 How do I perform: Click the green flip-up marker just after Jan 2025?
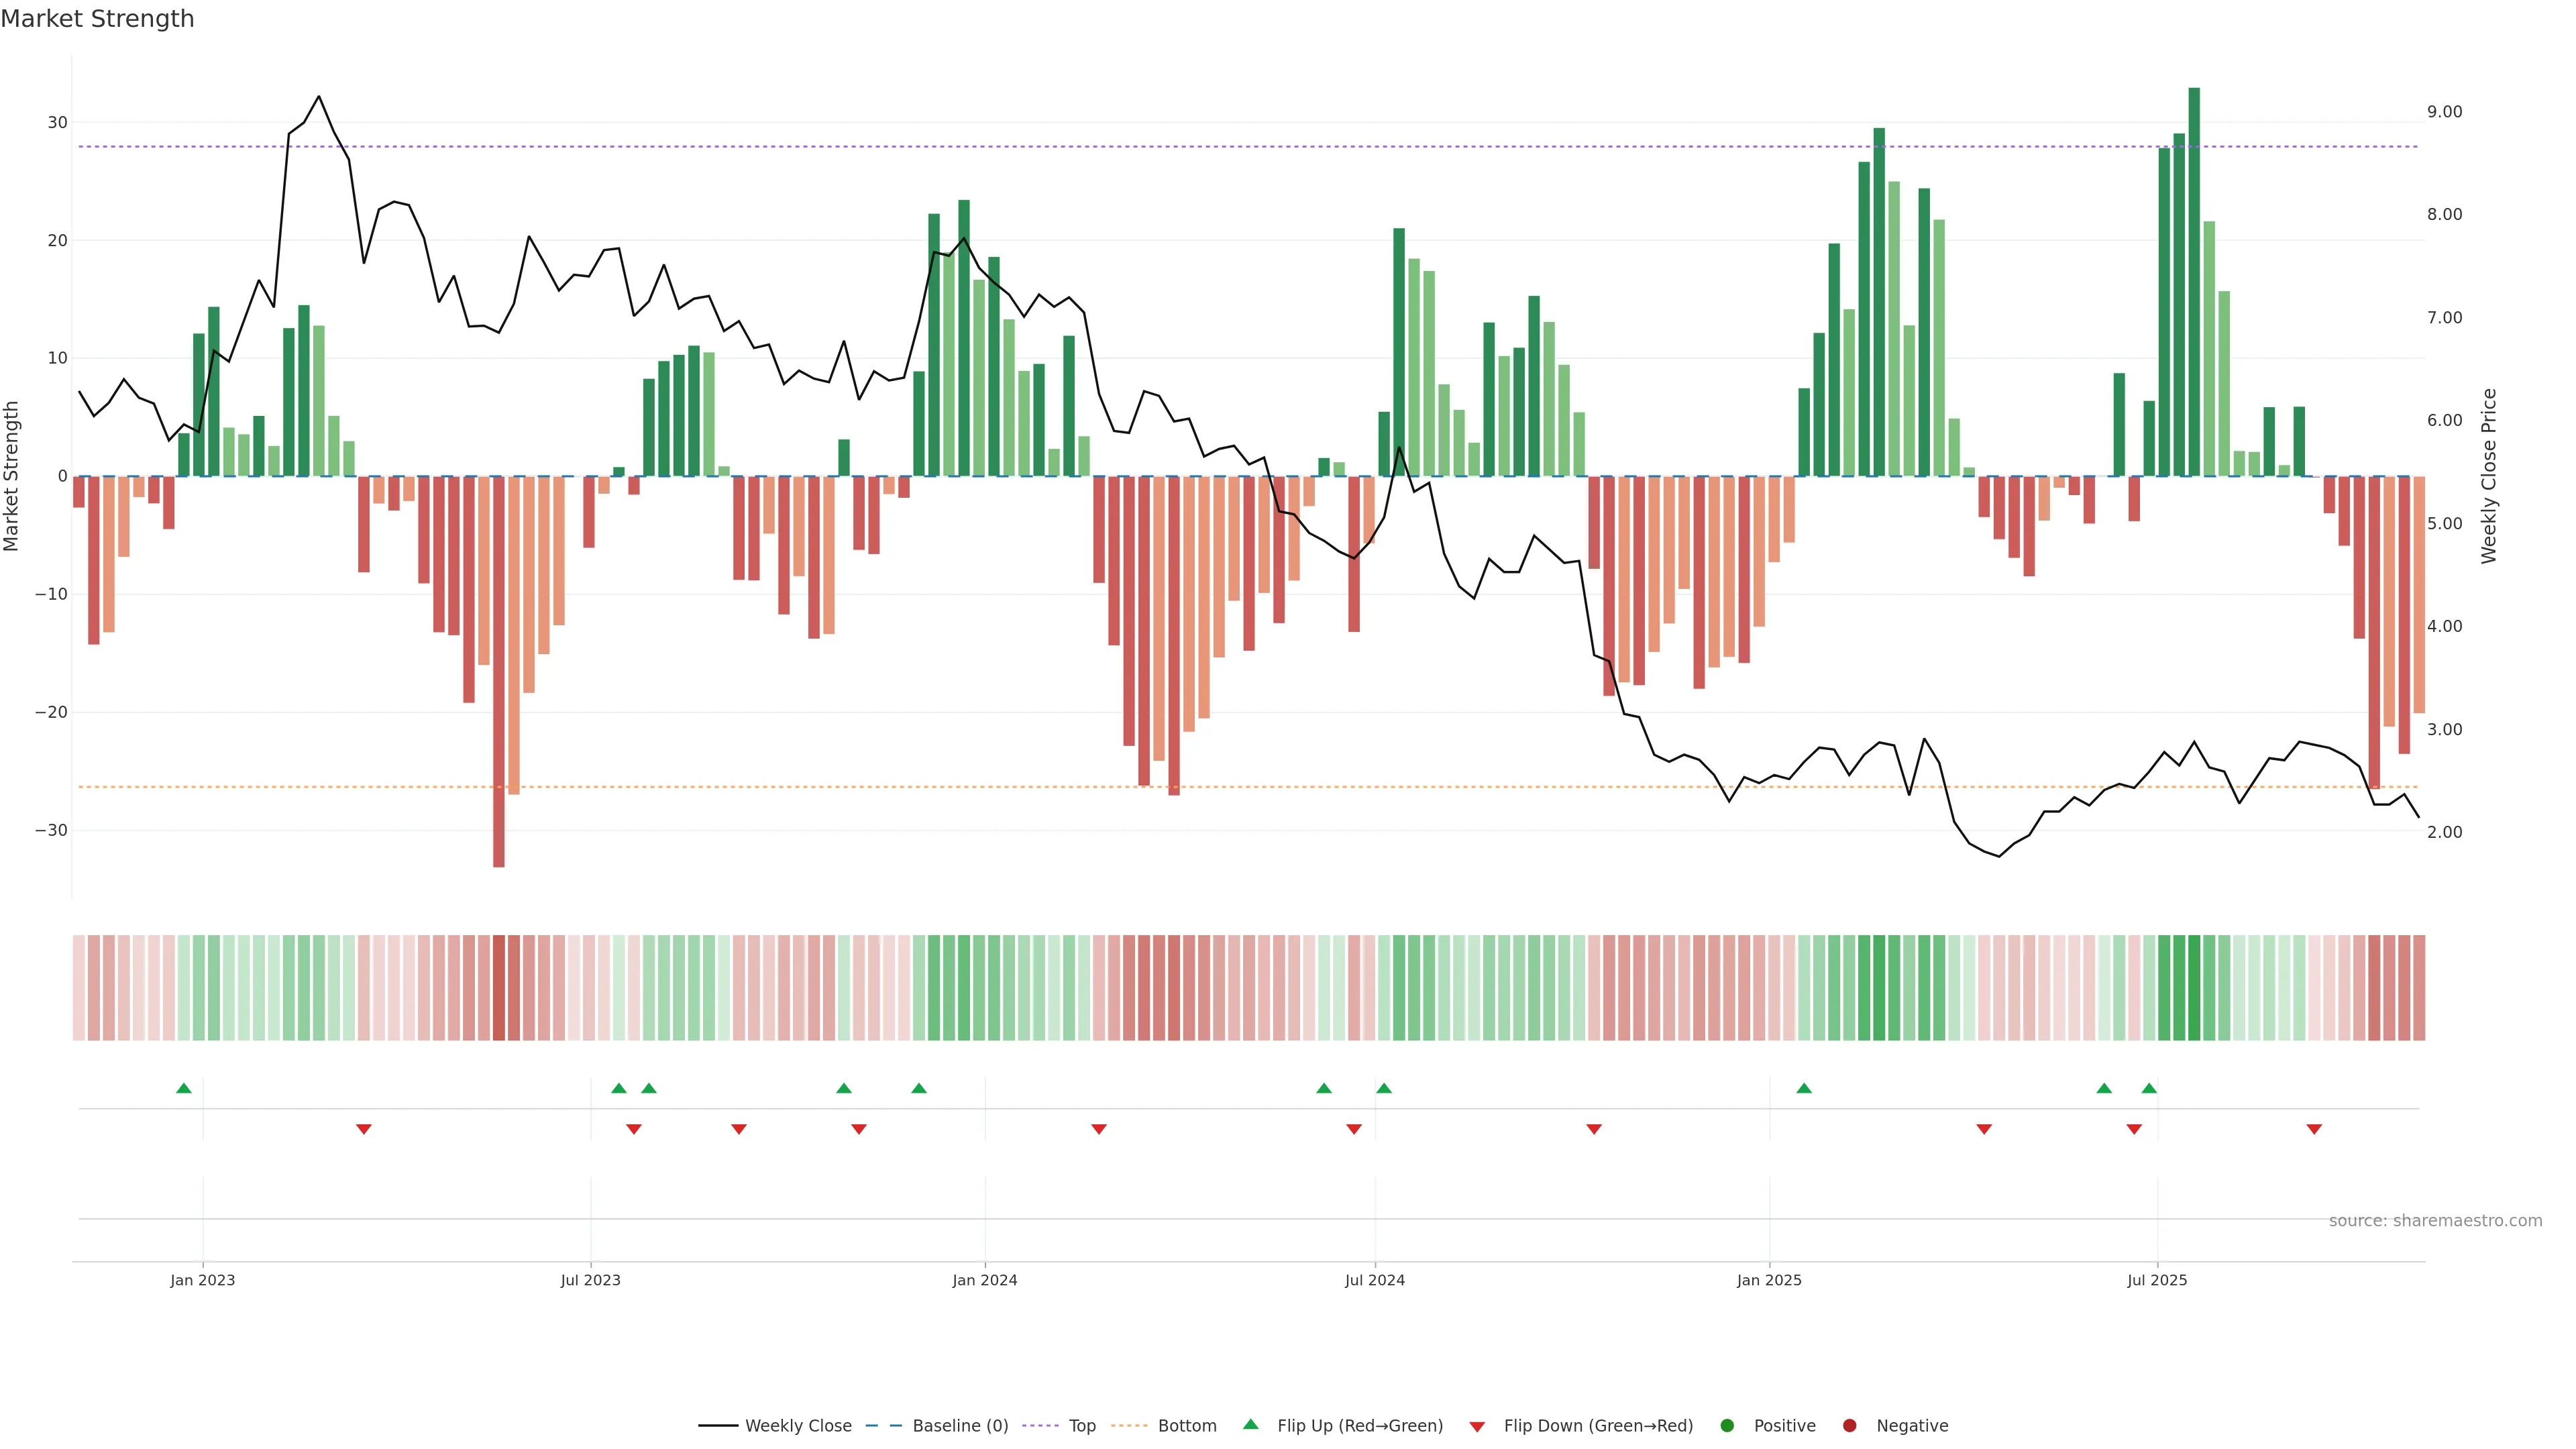(x=1804, y=1088)
